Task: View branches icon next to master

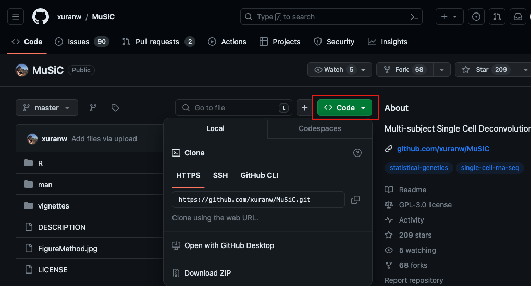Action: pyautogui.click(x=93, y=108)
